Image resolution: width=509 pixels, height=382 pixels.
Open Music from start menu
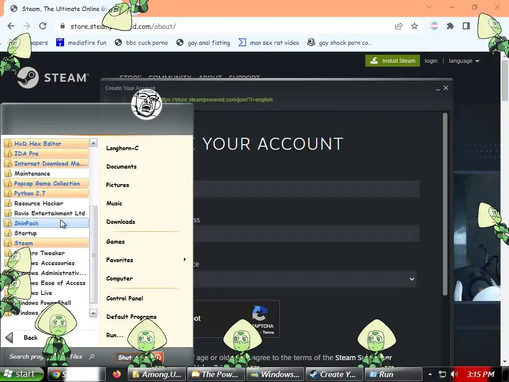coord(114,203)
